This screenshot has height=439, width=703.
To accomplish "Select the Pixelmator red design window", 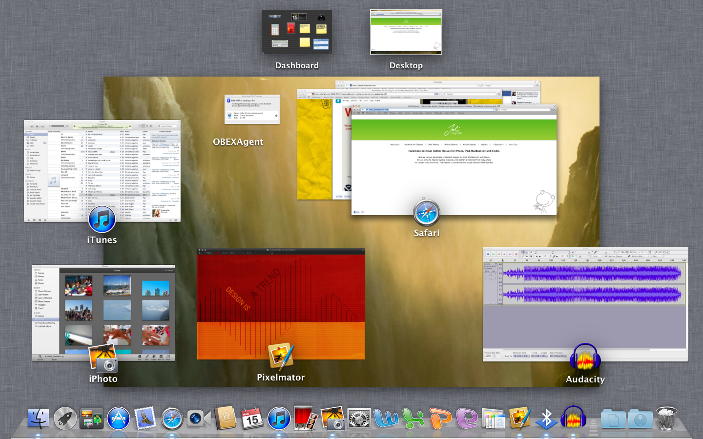I will click(x=281, y=304).
